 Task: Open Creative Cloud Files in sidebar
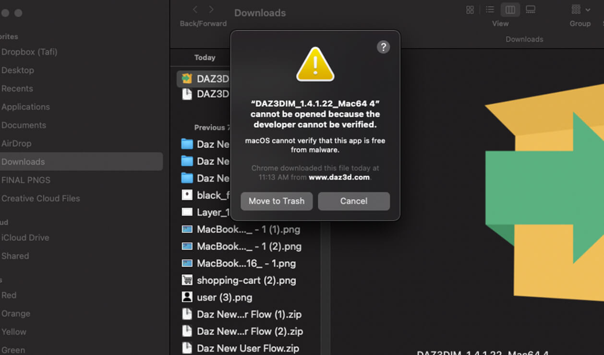click(x=41, y=198)
